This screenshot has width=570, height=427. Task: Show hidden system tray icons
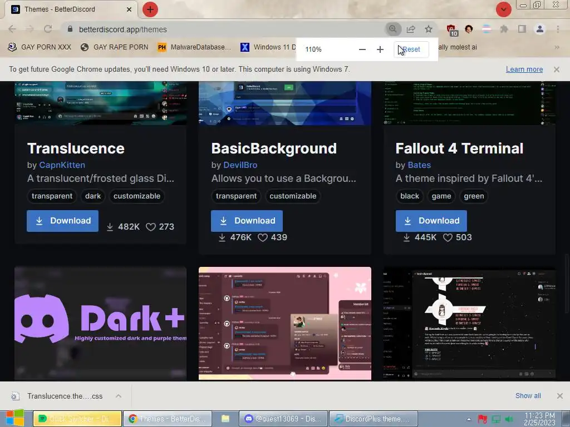469,419
